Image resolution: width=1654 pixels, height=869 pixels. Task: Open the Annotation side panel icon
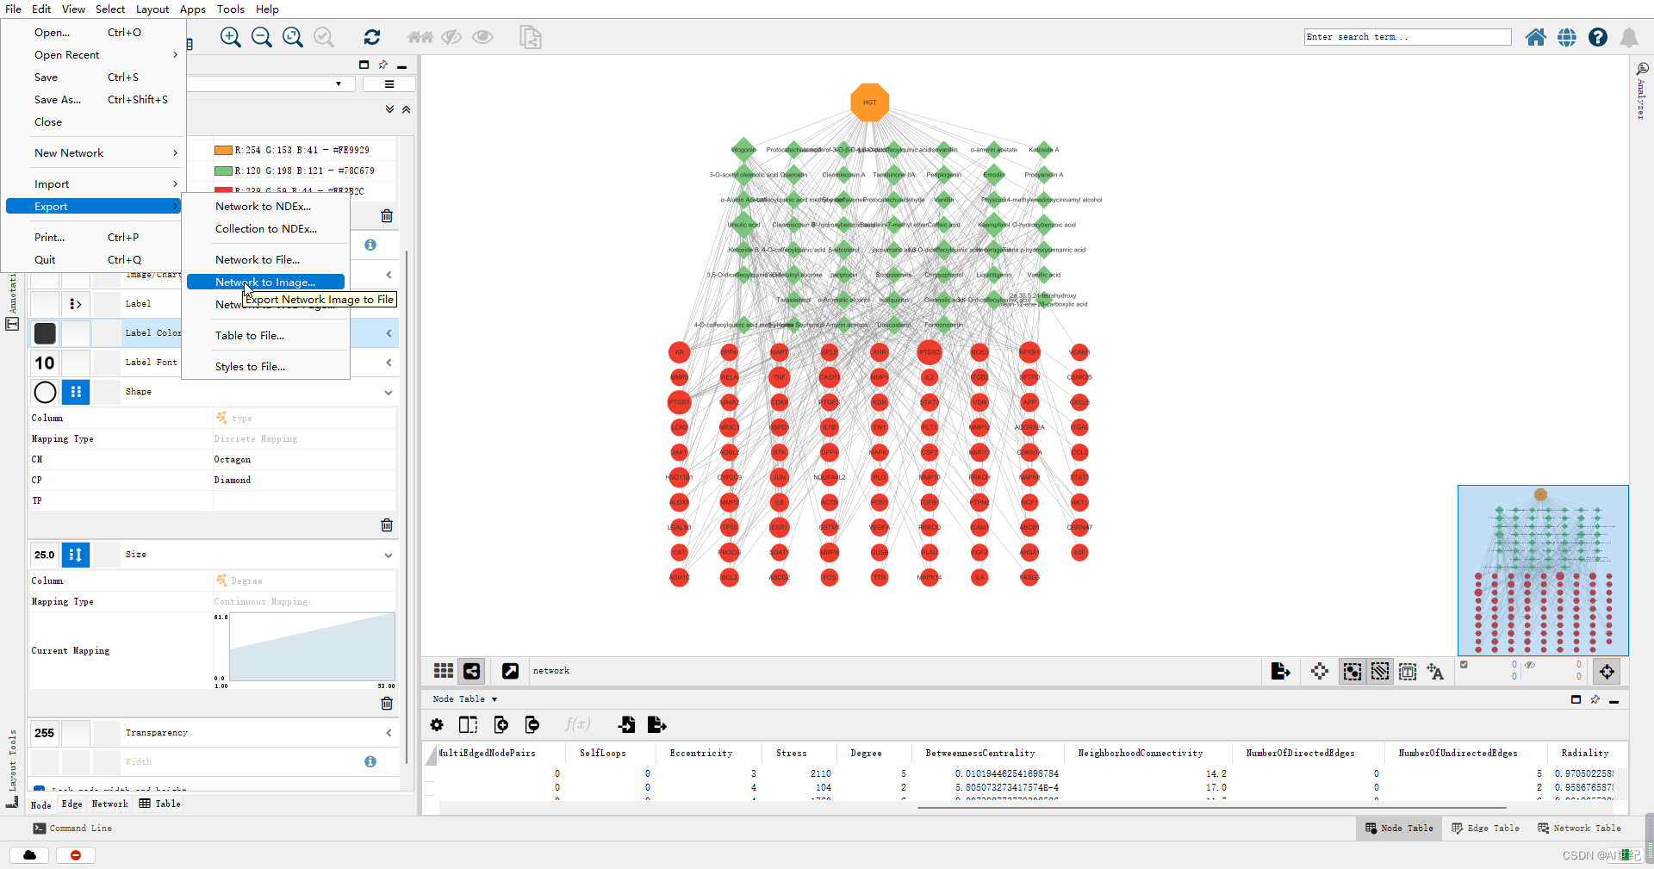(12, 325)
